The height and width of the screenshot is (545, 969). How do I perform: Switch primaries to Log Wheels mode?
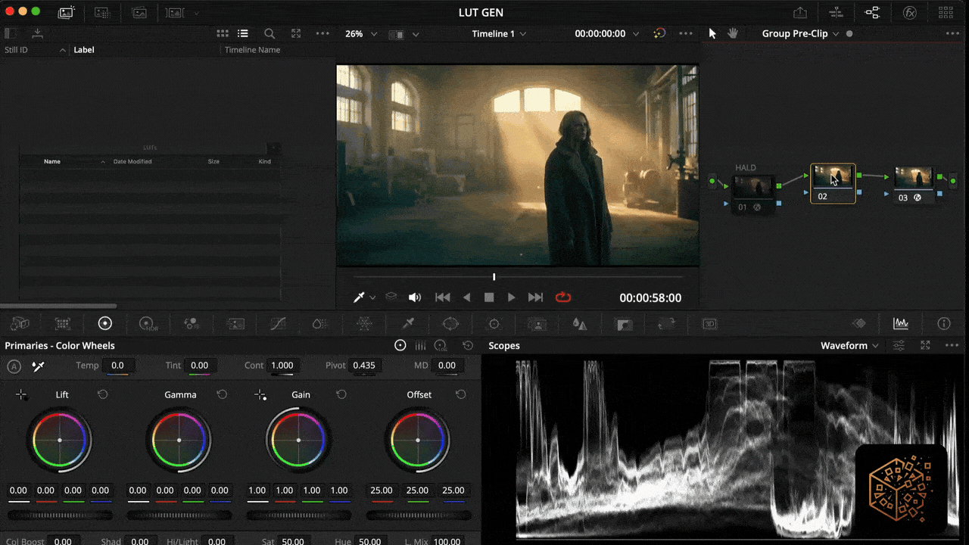coord(441,345)
